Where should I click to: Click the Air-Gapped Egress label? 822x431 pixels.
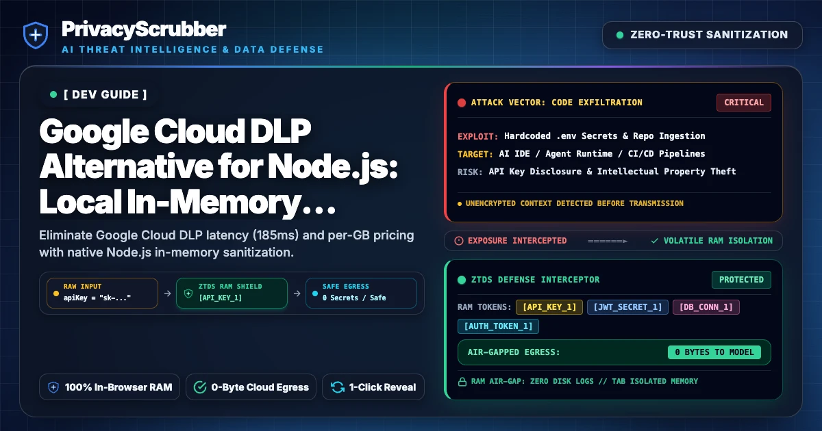[514, 352]
